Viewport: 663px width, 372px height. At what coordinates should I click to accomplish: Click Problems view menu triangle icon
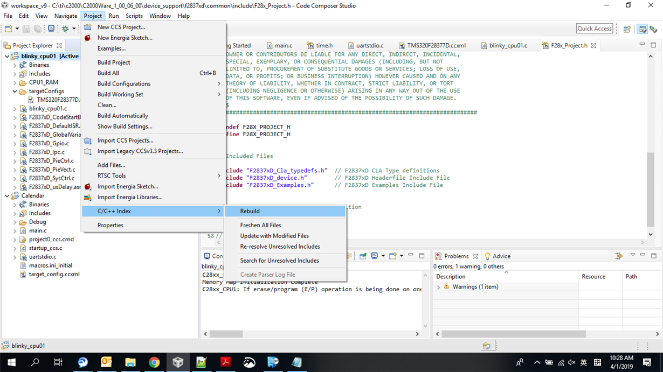click(x=633, y=255)
